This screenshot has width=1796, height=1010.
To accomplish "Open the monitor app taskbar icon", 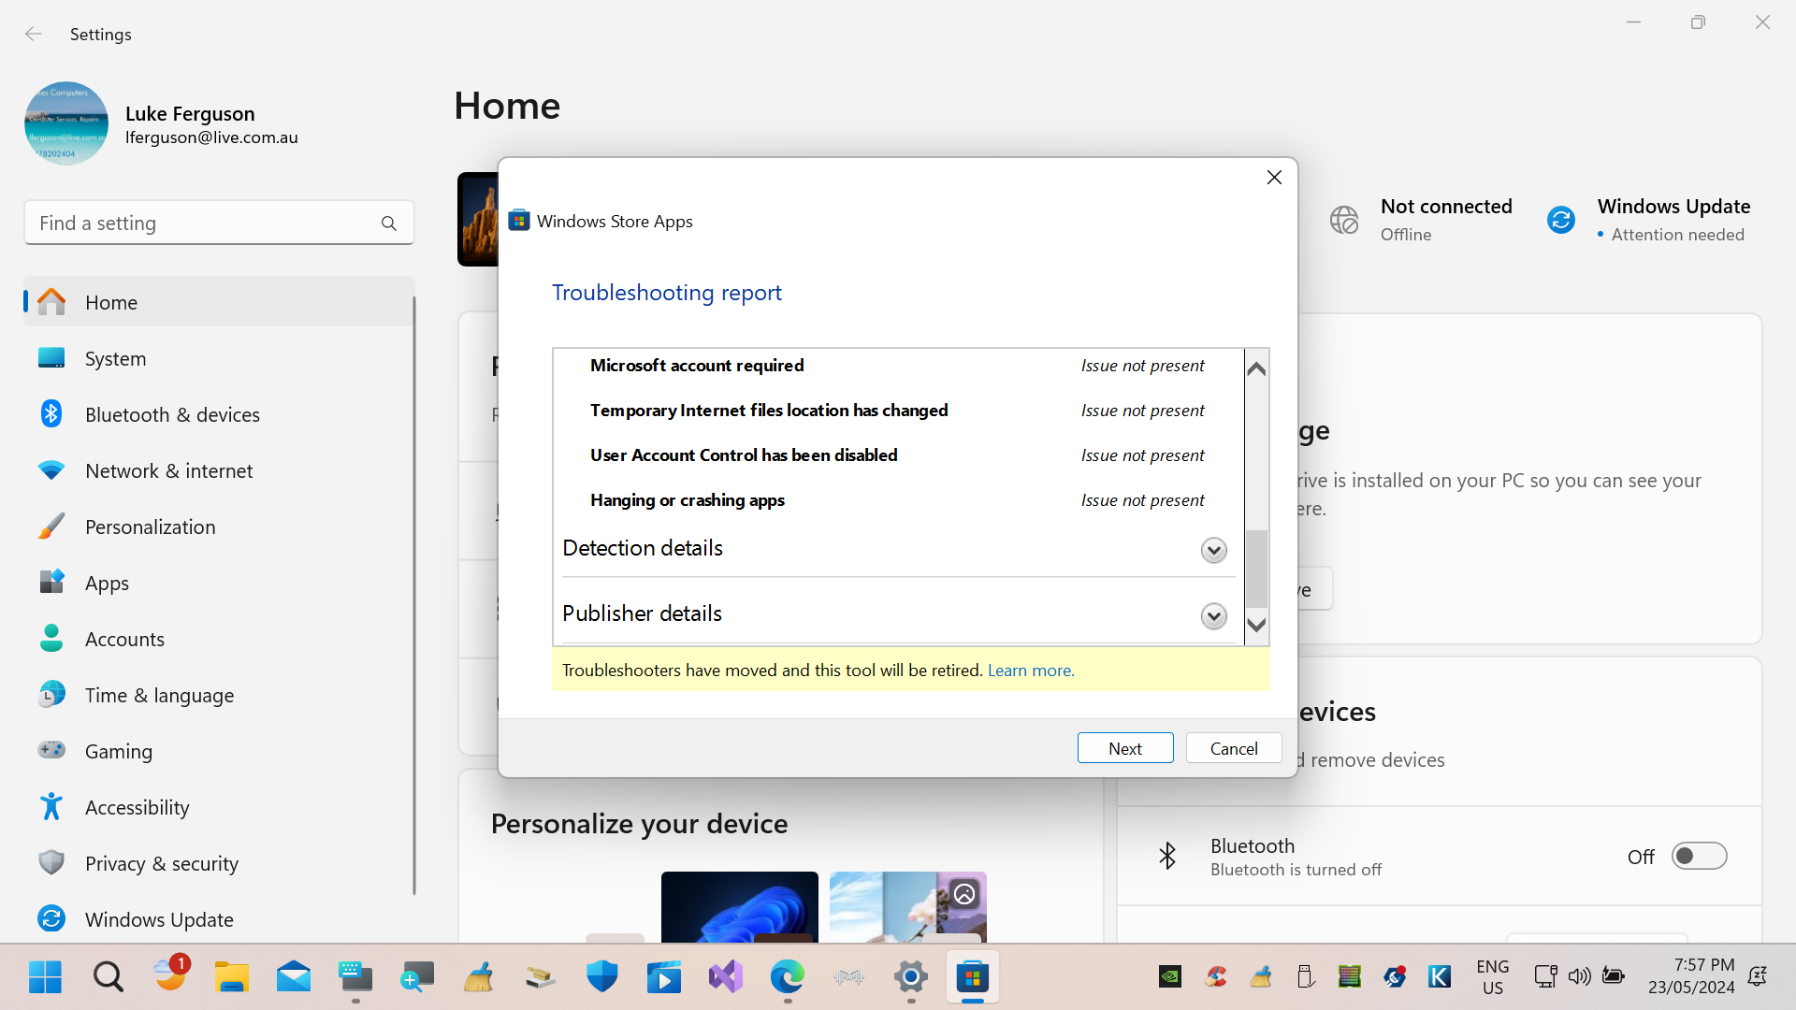I will 355,977.
